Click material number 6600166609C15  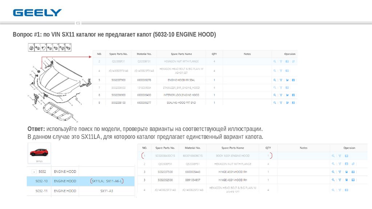click(x=193, y=156)
